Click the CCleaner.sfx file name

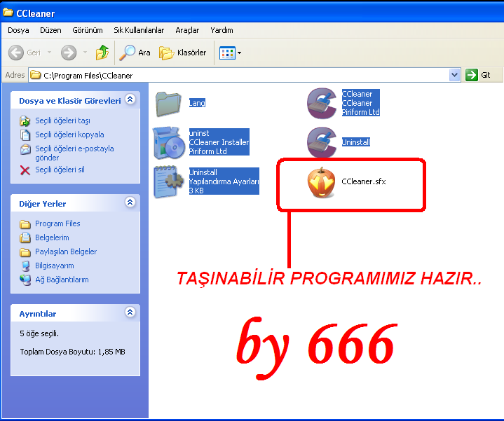click(x=364, y=181)
